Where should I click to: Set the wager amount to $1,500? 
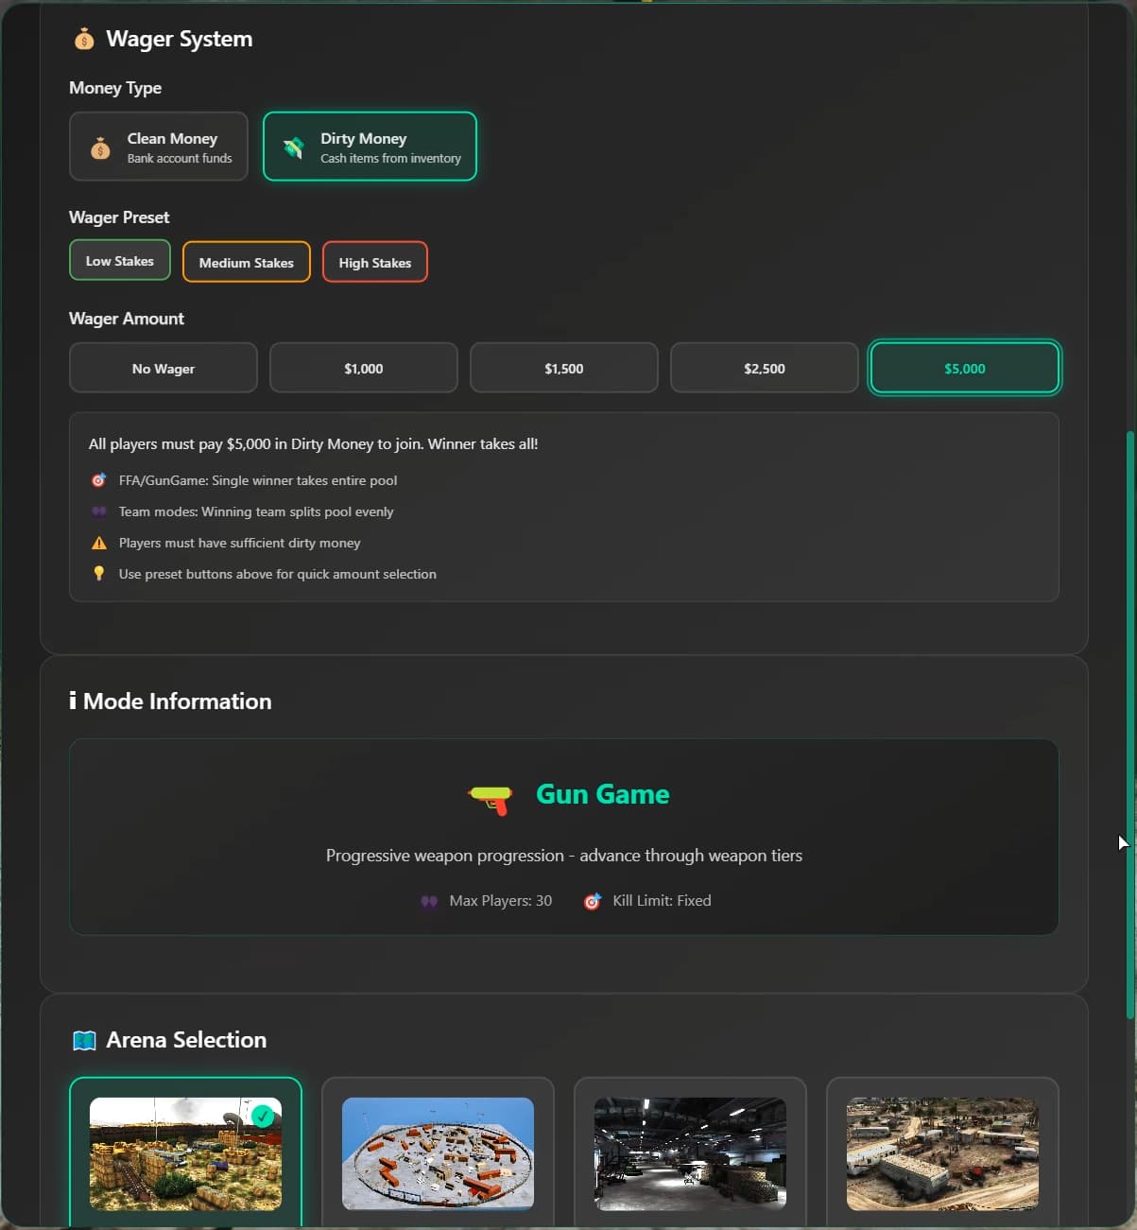[564, 368]
